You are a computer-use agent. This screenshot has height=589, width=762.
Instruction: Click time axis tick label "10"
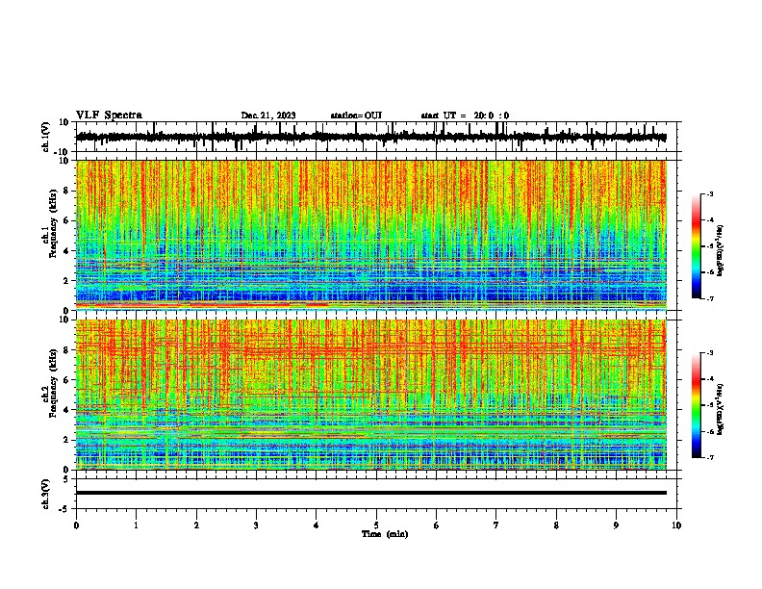(676, 525)
